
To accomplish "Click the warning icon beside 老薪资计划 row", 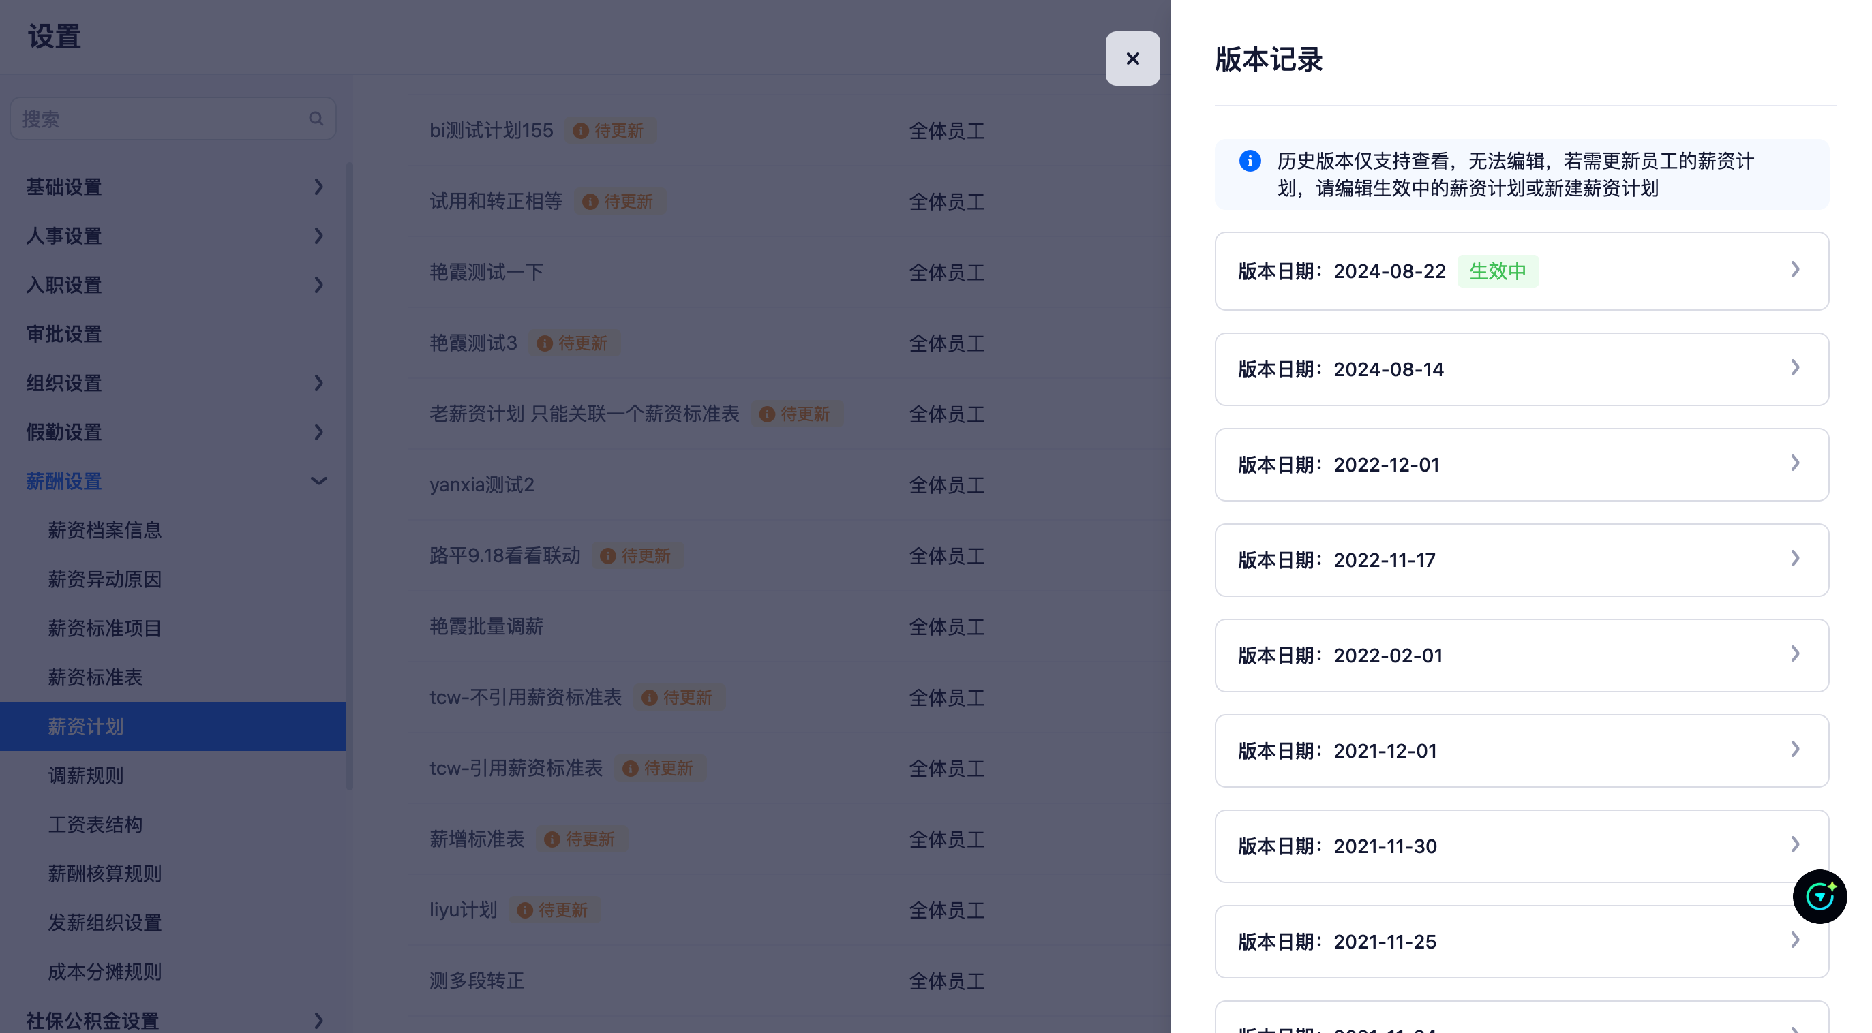I will coord(767,414).
